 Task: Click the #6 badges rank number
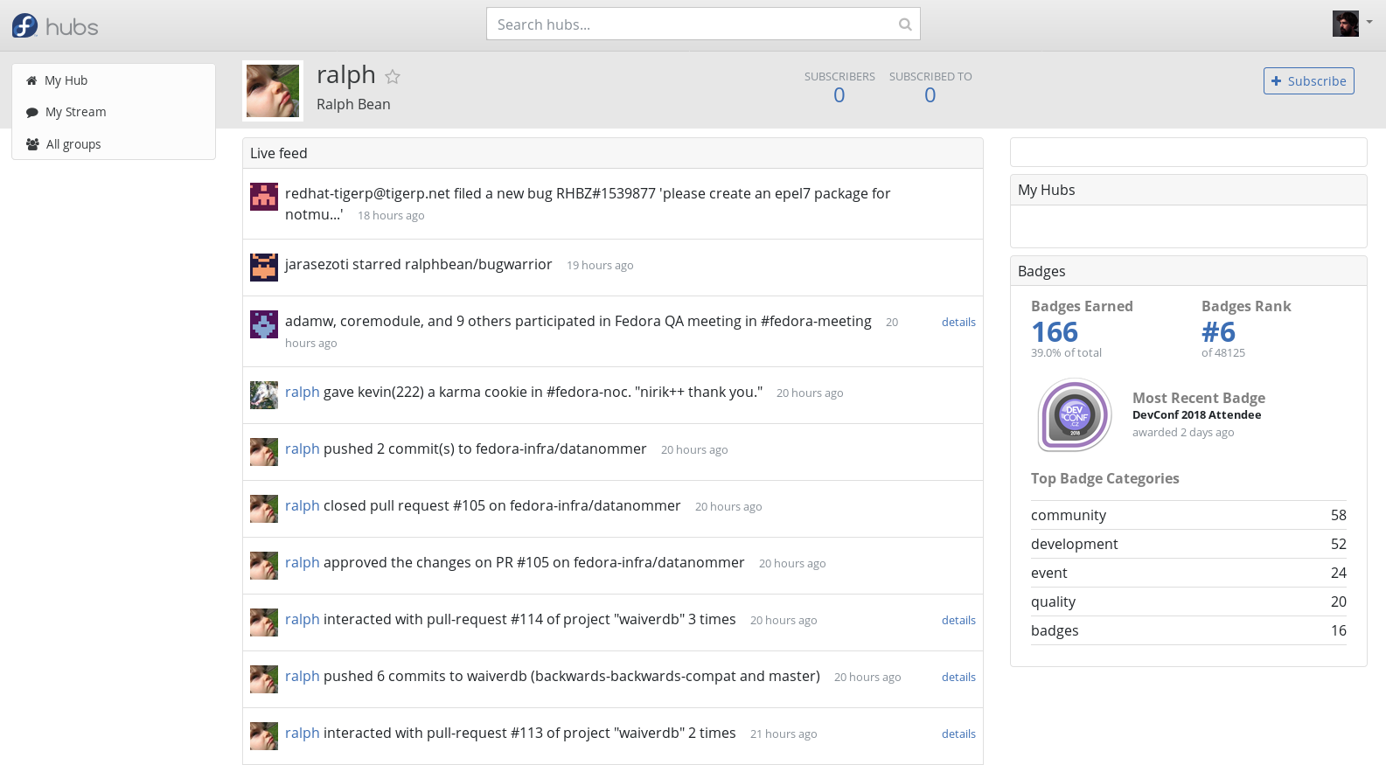[1218, 332]
